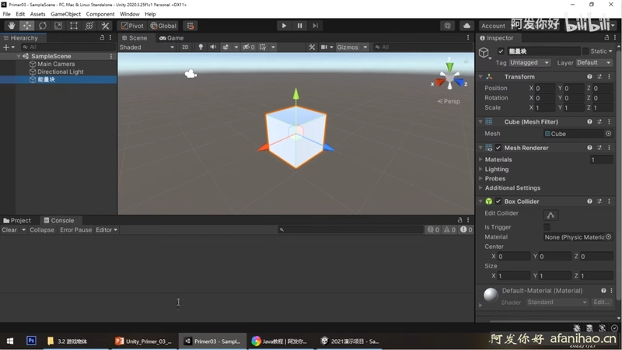This screenshot has height=350, width=622.
Task: Pause the game playback
Action: tap(300, 26)
